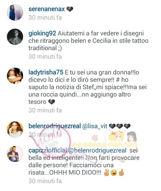Go to ladytrisha75 username link
The image size is (161, 191).
click(46, 72)
